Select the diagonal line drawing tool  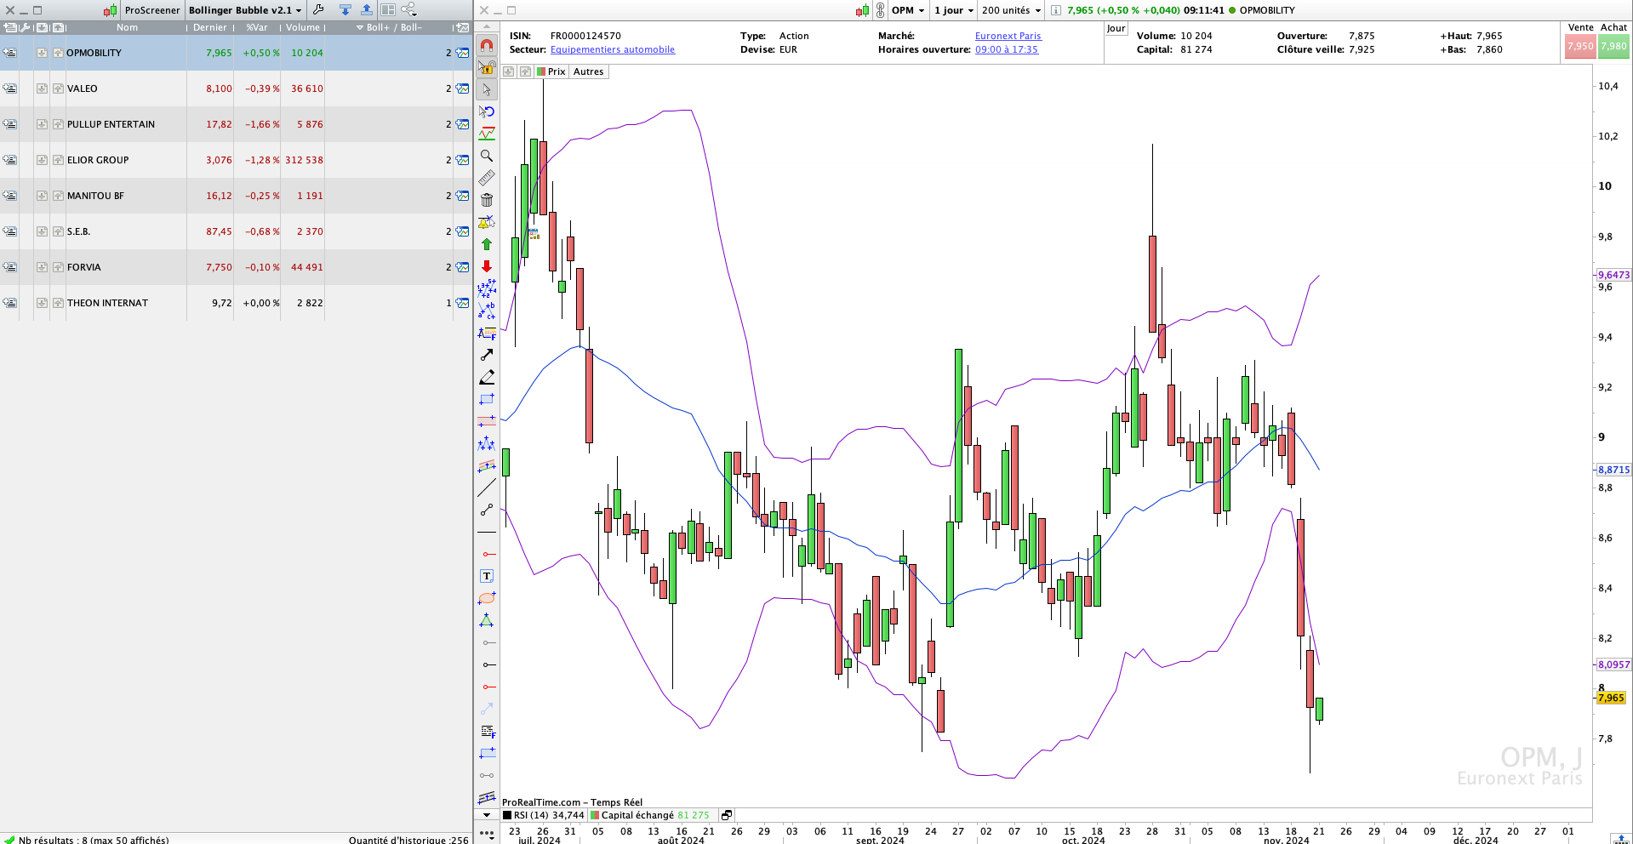point(487,488)
